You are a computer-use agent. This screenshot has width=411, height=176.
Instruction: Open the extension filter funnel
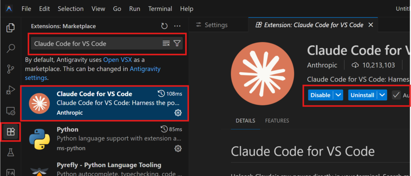177,43
